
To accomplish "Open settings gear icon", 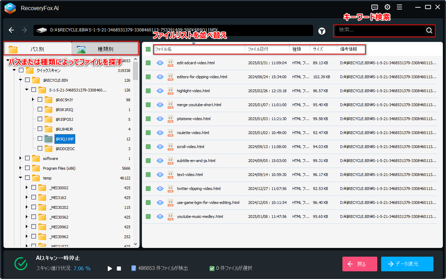I will pos(387,7).
